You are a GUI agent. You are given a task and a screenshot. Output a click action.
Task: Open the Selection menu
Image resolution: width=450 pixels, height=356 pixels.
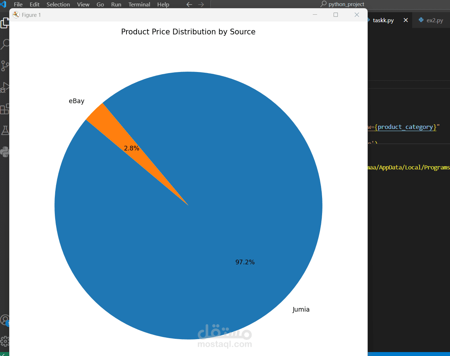58,4
